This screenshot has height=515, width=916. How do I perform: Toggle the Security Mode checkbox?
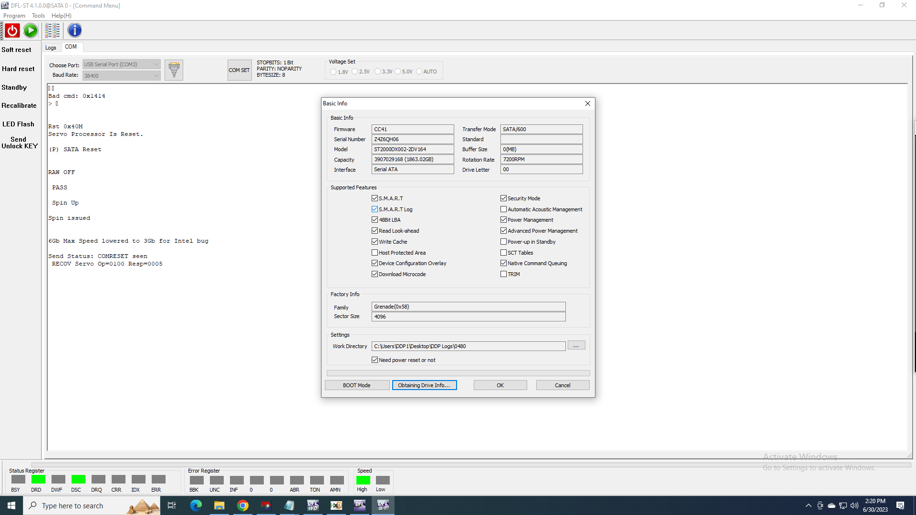click(x=503, y=198)
